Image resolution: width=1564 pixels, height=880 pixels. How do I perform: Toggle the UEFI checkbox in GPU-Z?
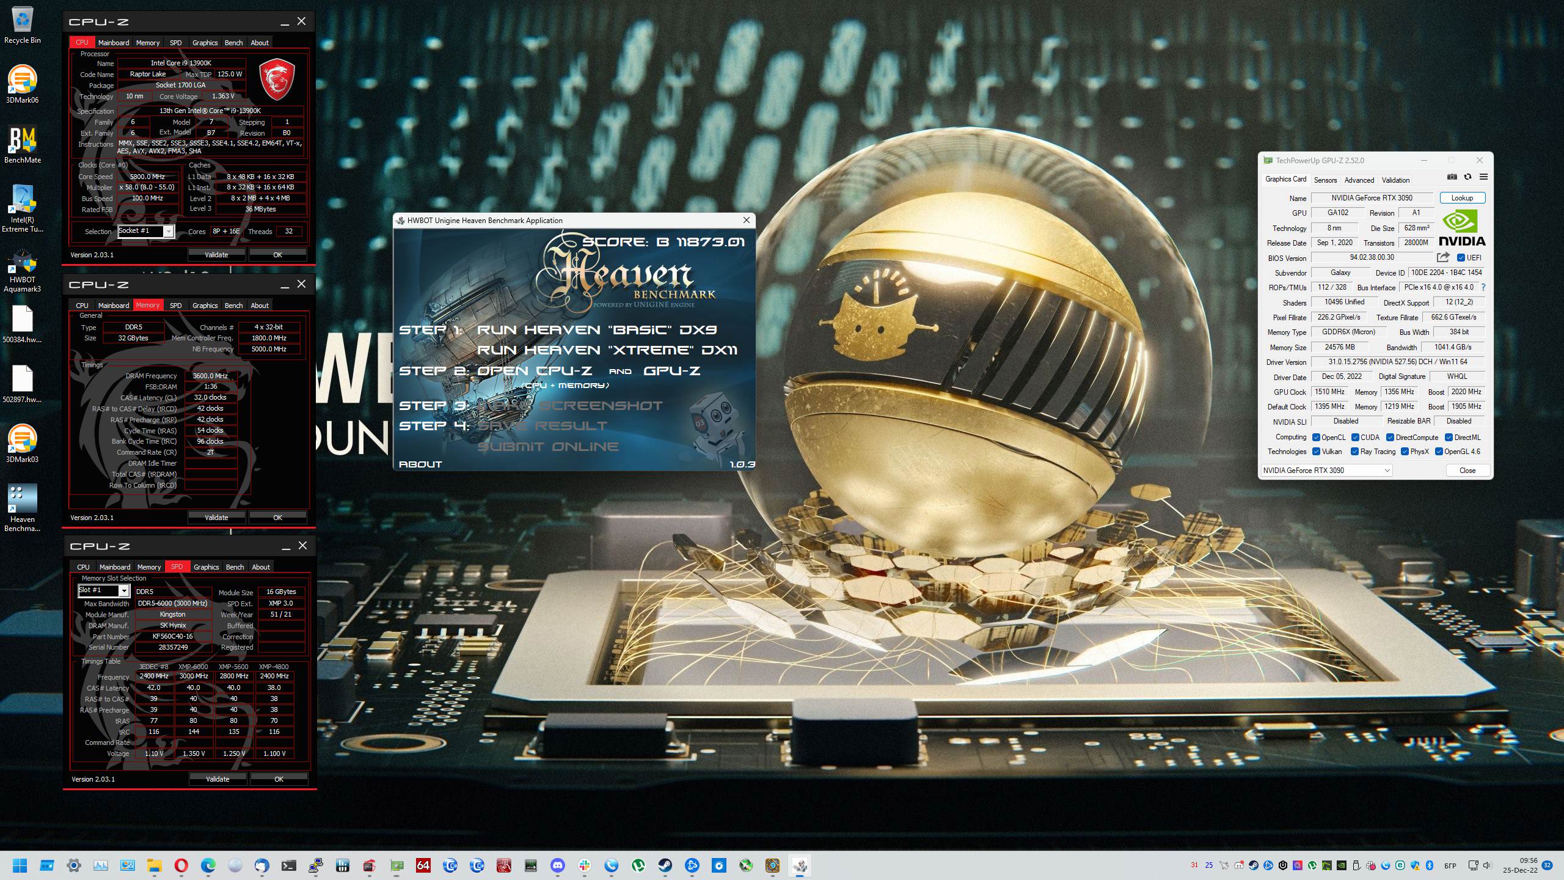[x=1461, y=258]
